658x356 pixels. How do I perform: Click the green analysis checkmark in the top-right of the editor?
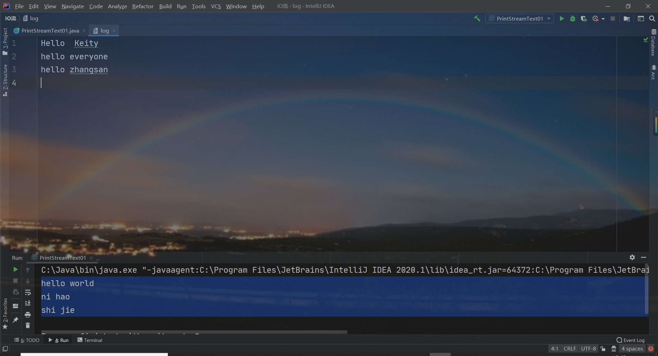[x=646, y=40]
